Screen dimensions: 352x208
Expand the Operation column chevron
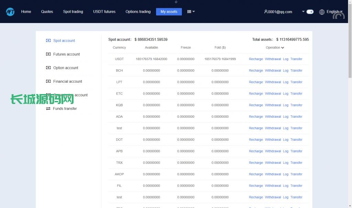coord(283,48)
